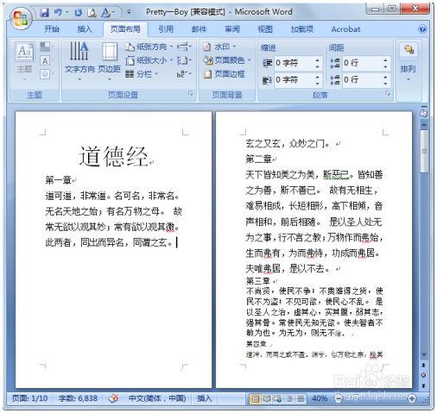Image resolution: width=437 pixels, height=413 pixels.
Task: Open the 主题 themes gallery
Action: (24, 61)
